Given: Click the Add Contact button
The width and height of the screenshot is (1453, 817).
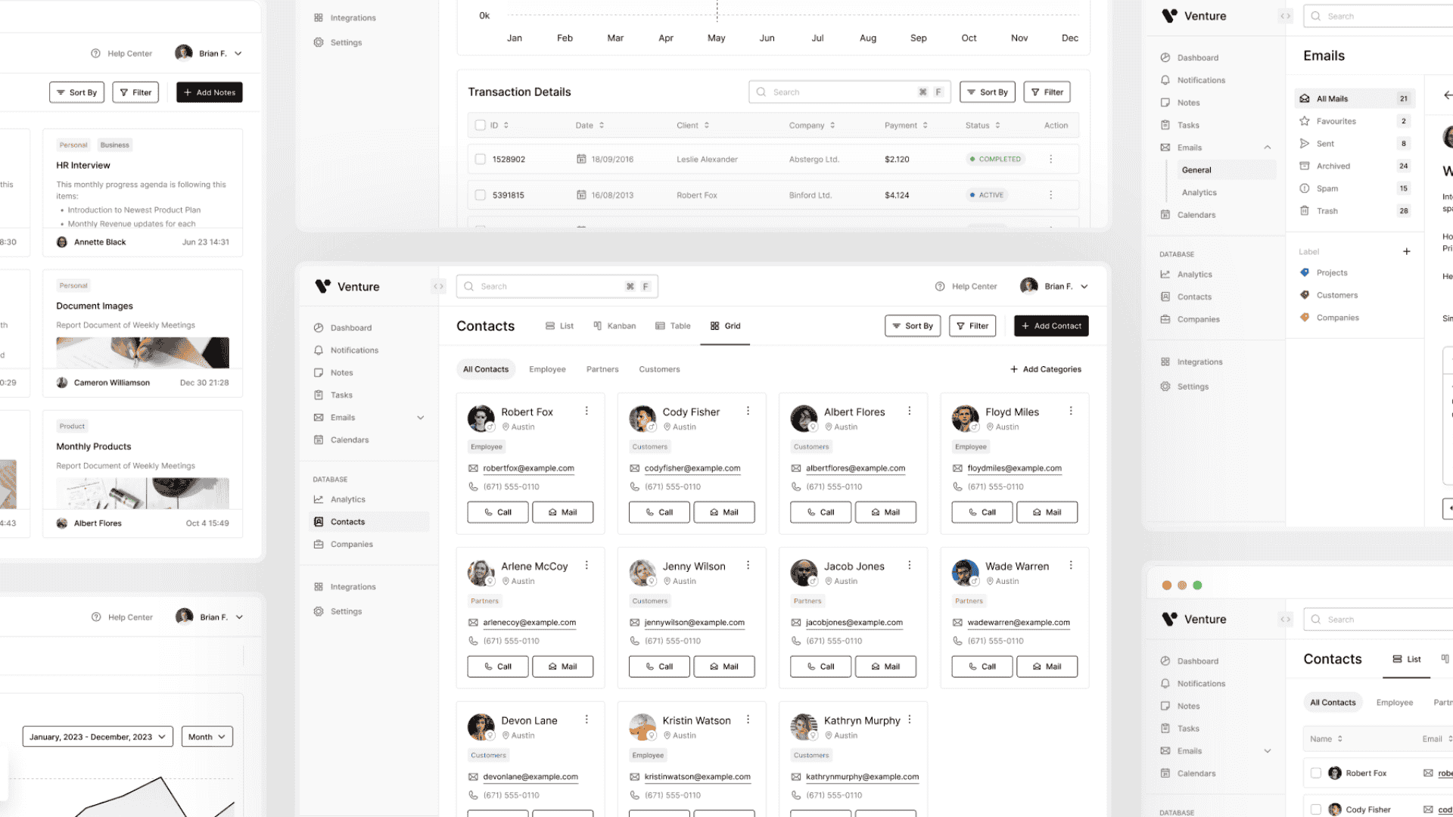Looking at the screenshot, I should point(1051,325).
